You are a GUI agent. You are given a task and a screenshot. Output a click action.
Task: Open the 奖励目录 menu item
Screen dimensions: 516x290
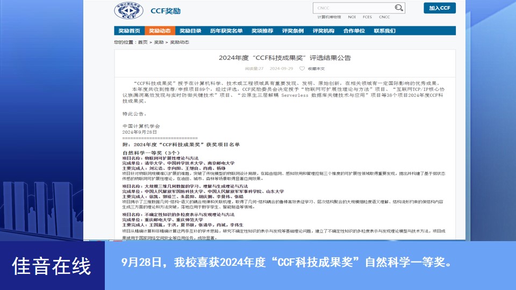point(190,31)
